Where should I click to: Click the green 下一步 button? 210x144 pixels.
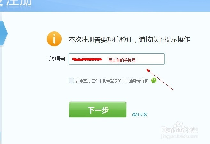pyautogui.click(x=97, y=110)
